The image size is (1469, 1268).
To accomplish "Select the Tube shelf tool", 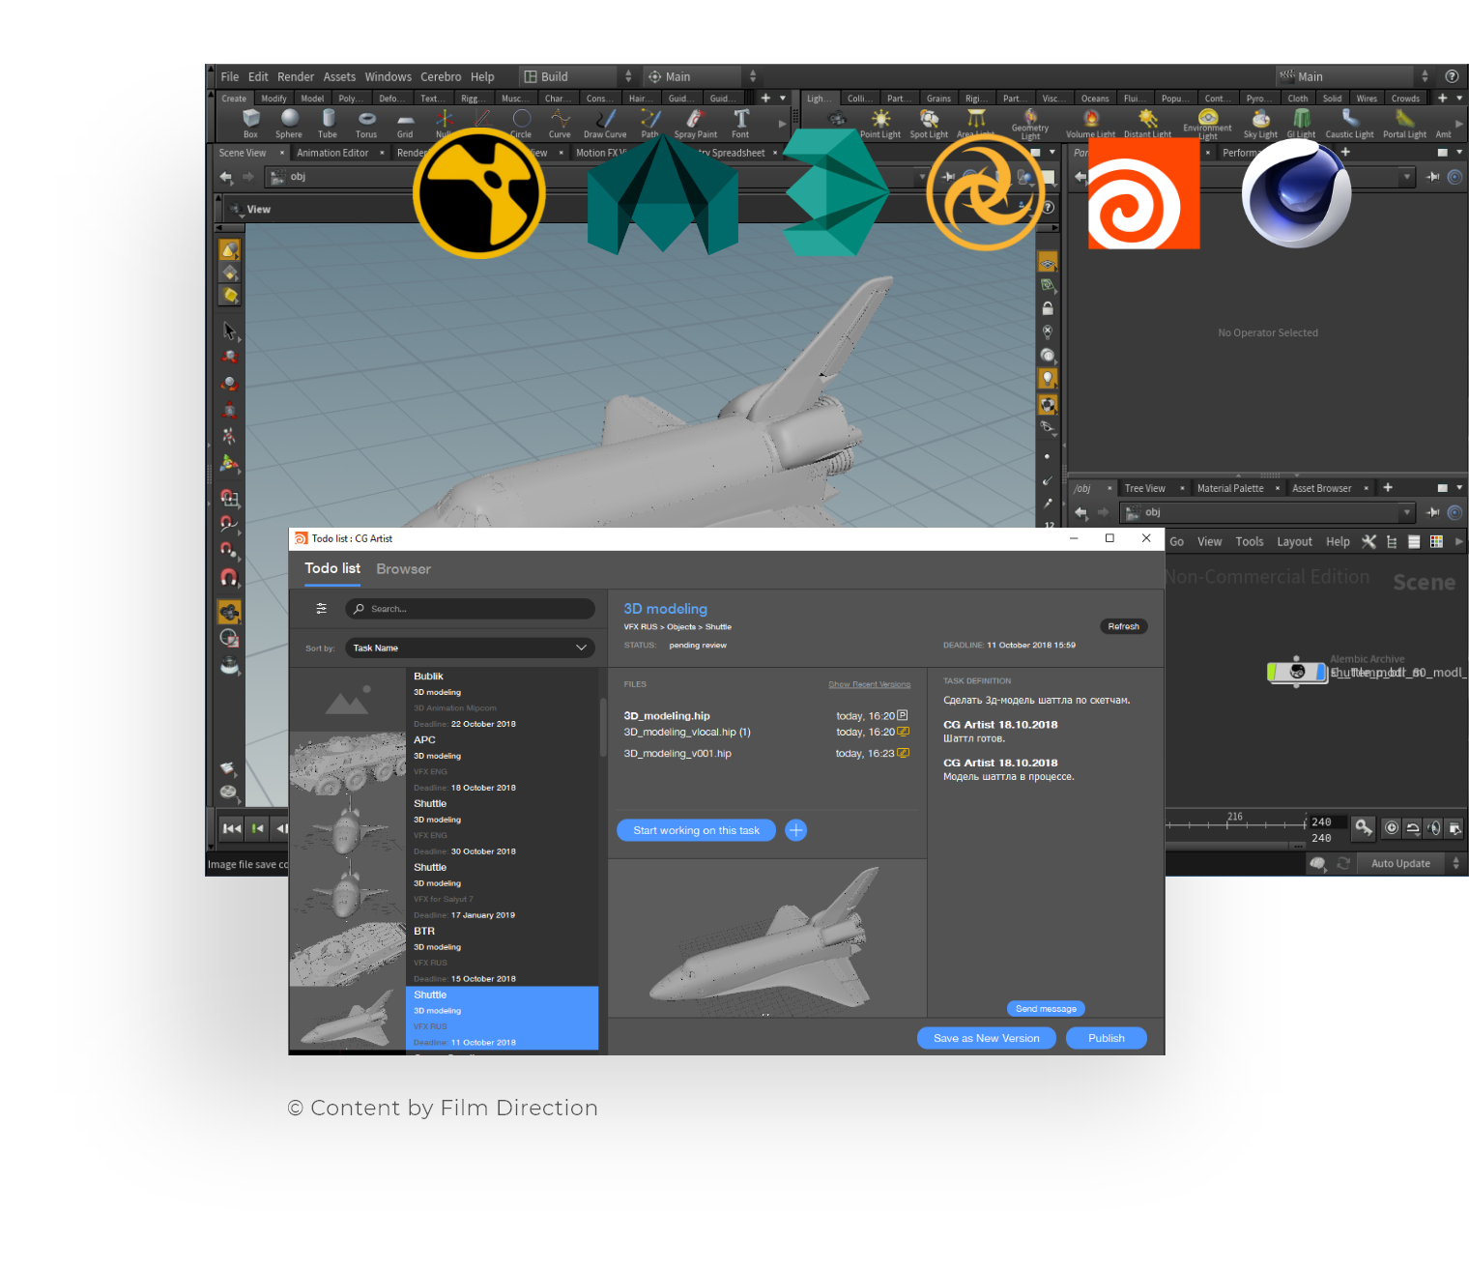I will click(328, 123).
